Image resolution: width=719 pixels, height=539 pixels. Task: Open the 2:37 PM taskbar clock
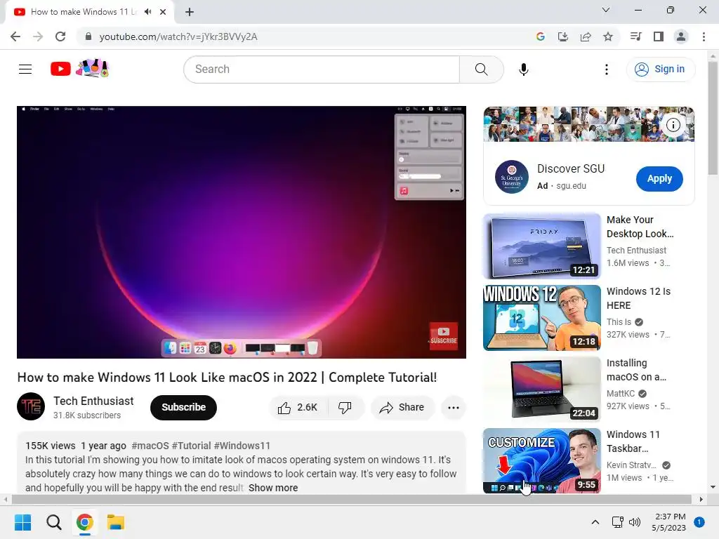(x=669, y=522)
